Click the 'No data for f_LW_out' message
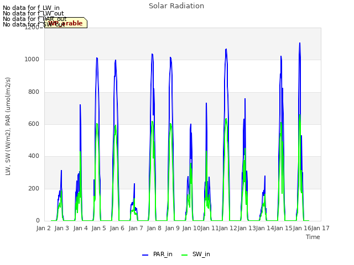 (x=33, y=13)
